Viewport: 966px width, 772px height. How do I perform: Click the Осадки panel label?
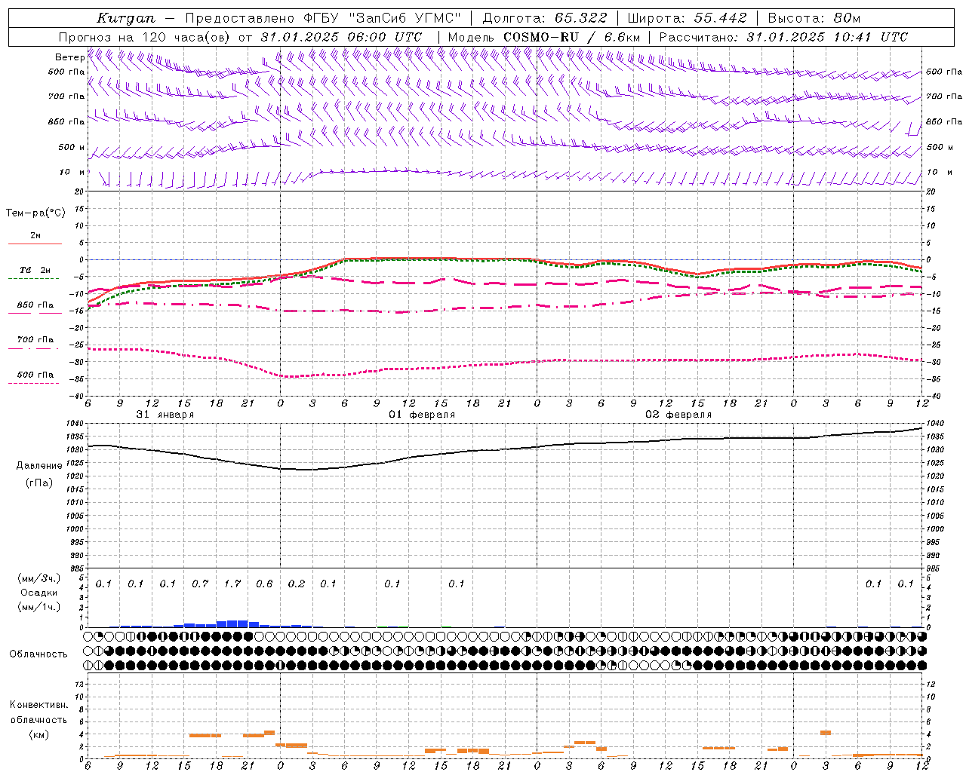38,593
